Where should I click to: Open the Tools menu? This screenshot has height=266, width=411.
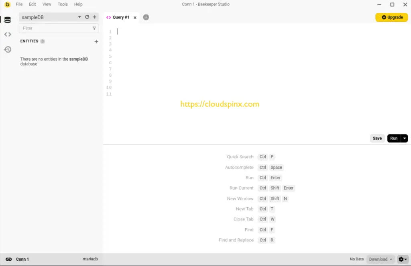(x=62, y=4)
